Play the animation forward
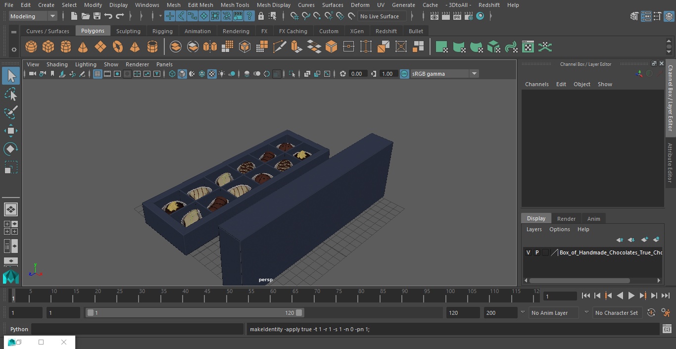The image size is (676, 349). [631, 296]
